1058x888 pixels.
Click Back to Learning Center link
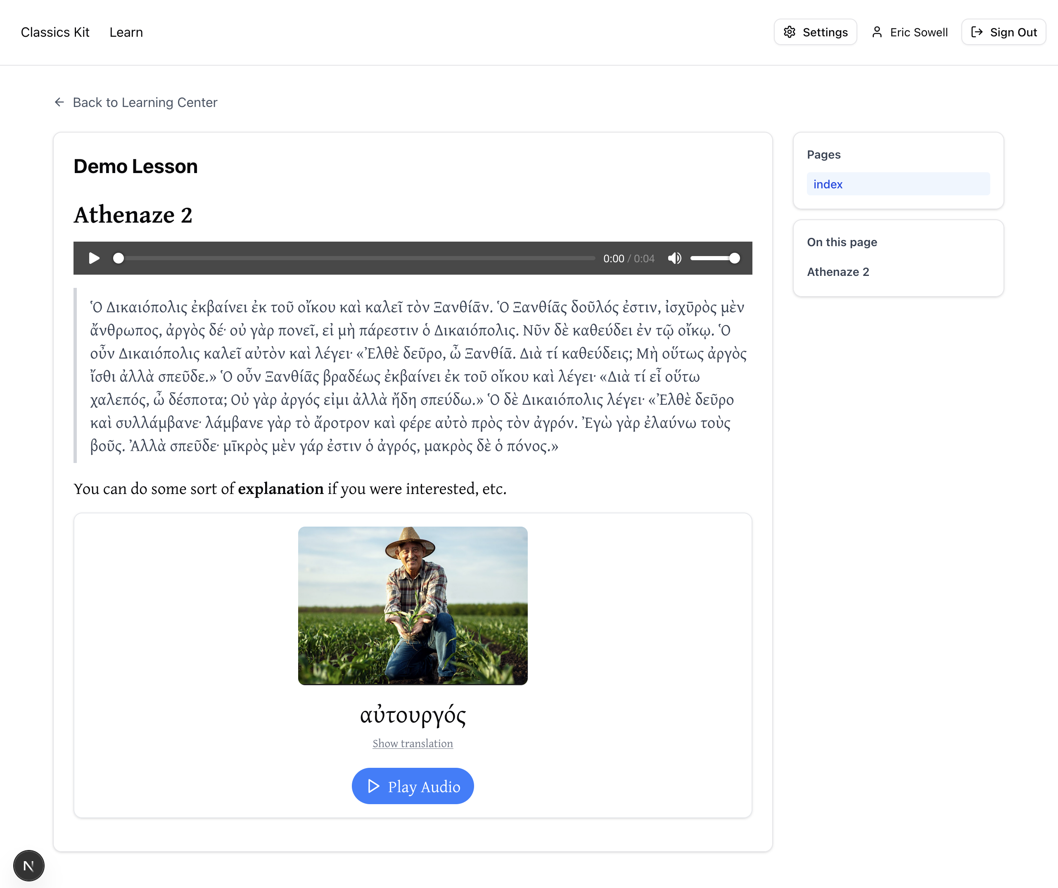tap(145, 102)
